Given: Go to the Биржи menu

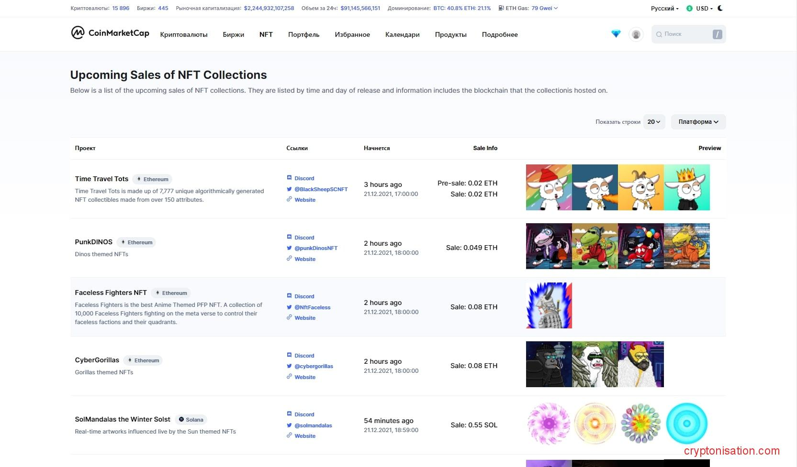Looking at the screenshot, I should click(x=233, y=34).
